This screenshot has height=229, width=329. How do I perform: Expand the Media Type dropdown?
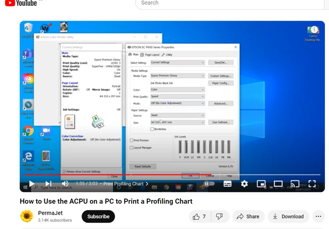(178, 75)
